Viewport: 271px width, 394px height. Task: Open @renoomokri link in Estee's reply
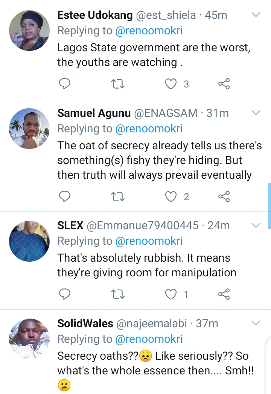pyautogui.click(x=148, y=31)
